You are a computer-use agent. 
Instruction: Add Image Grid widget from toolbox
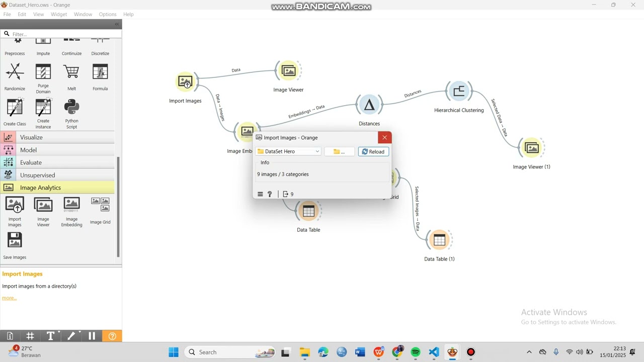[100, 210]
